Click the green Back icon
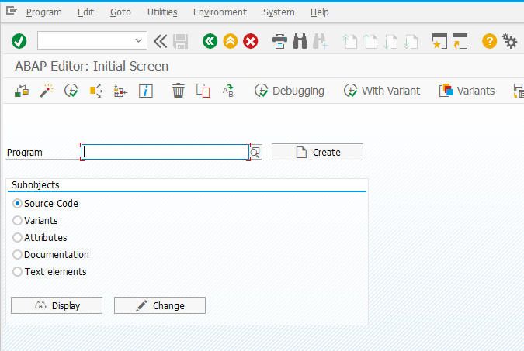The height and width of the screenshot is (351, 524). tap(210, 41)
